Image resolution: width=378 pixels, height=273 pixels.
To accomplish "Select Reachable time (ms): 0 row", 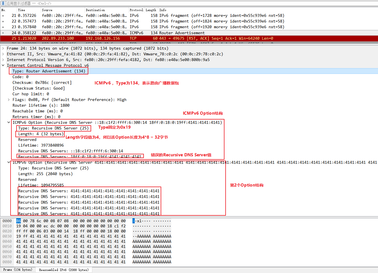I will pyautogui.click(x=38, y=111).
